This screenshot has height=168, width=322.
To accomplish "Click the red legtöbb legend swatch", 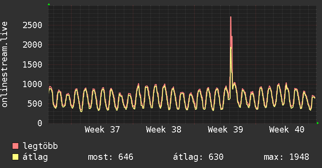I will (15, 146).
